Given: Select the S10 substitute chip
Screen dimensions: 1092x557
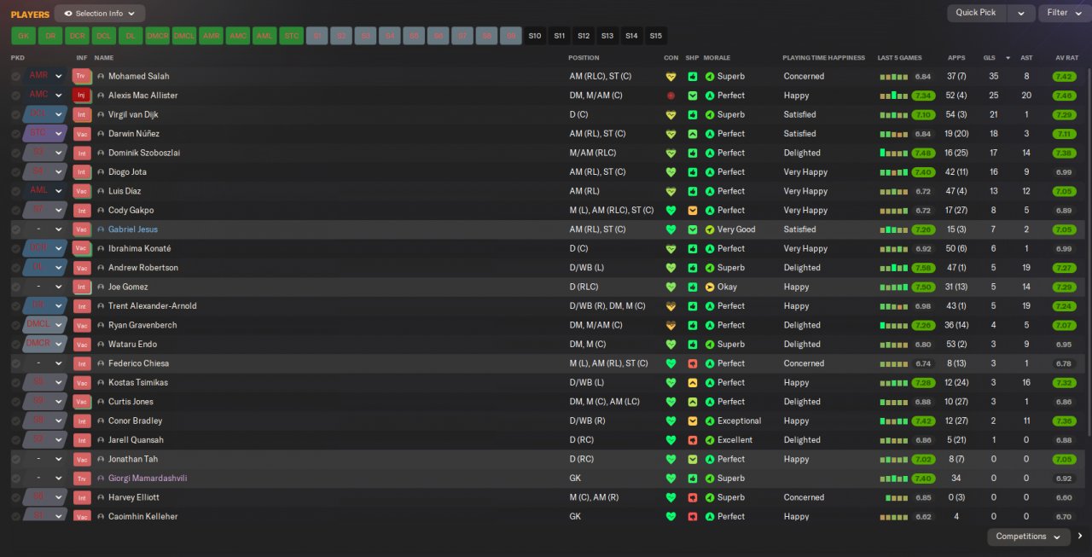Looking at the screenshot, I should pos(535,36).
